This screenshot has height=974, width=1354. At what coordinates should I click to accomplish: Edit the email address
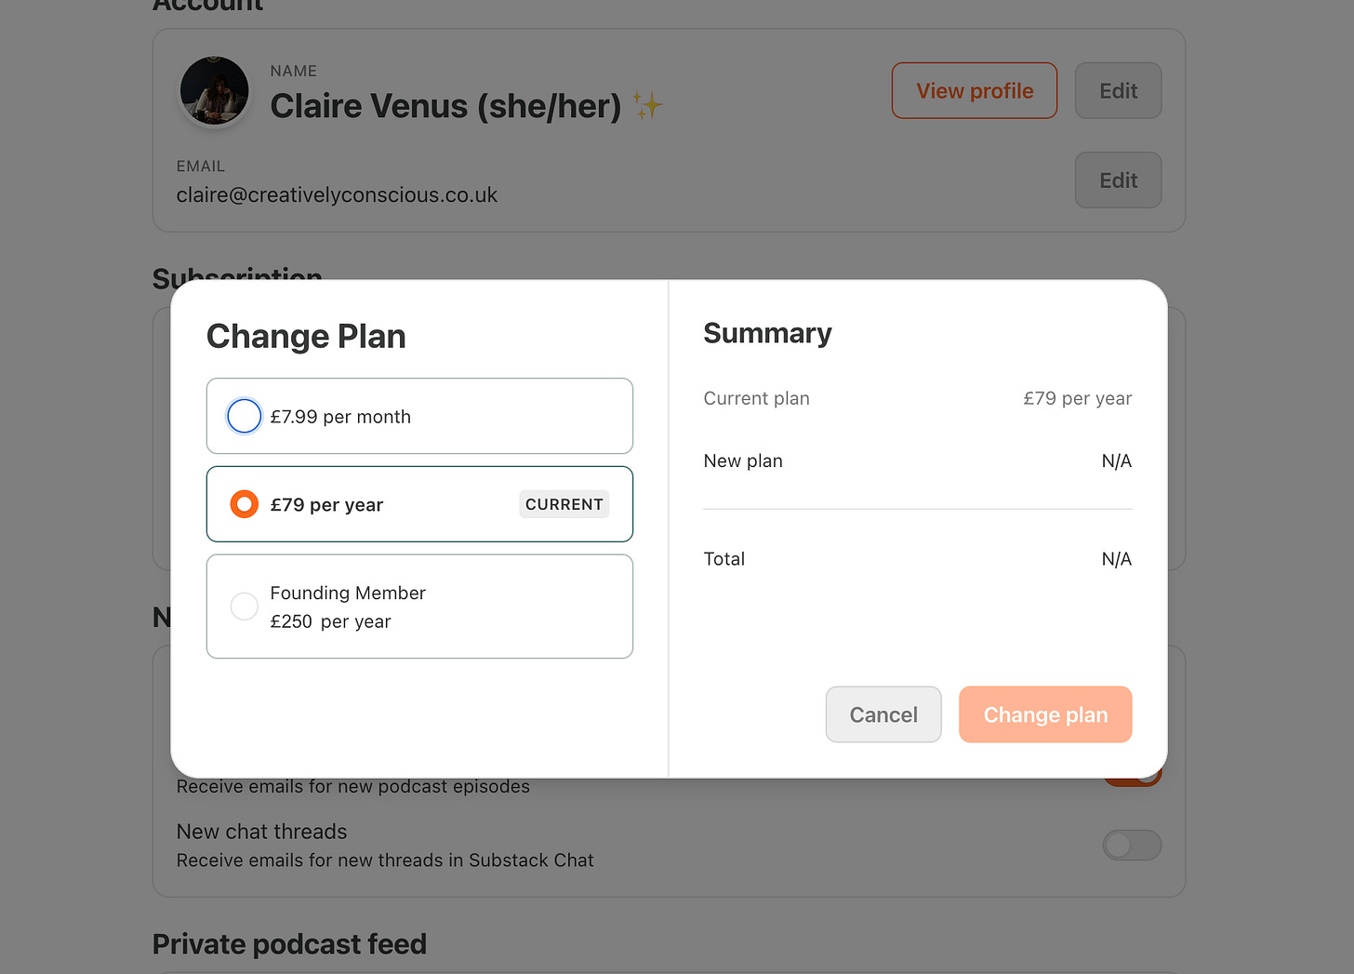(1118, 180)
